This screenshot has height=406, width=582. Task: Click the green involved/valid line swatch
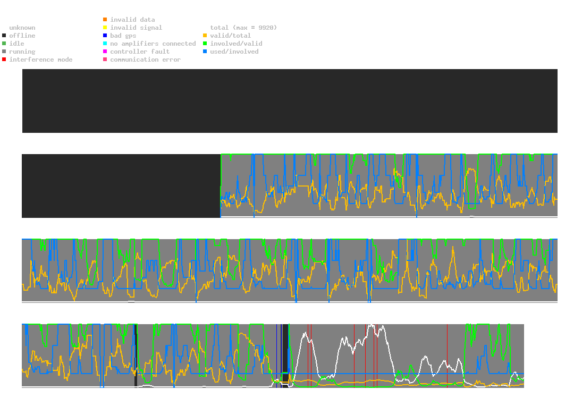tap(205, 44)
